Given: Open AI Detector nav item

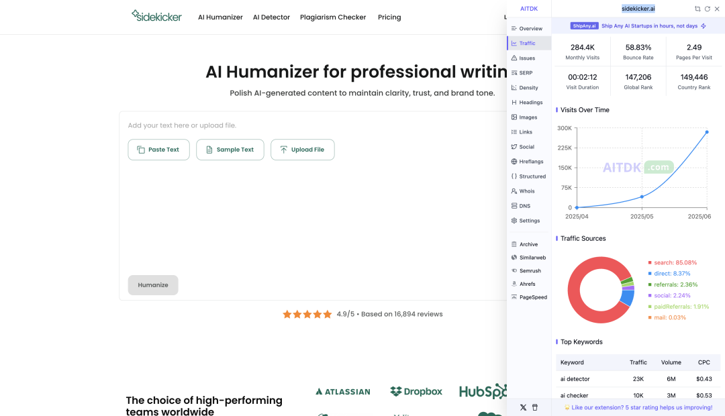Looking at the screenshot, I should click(x=271, y=17).
